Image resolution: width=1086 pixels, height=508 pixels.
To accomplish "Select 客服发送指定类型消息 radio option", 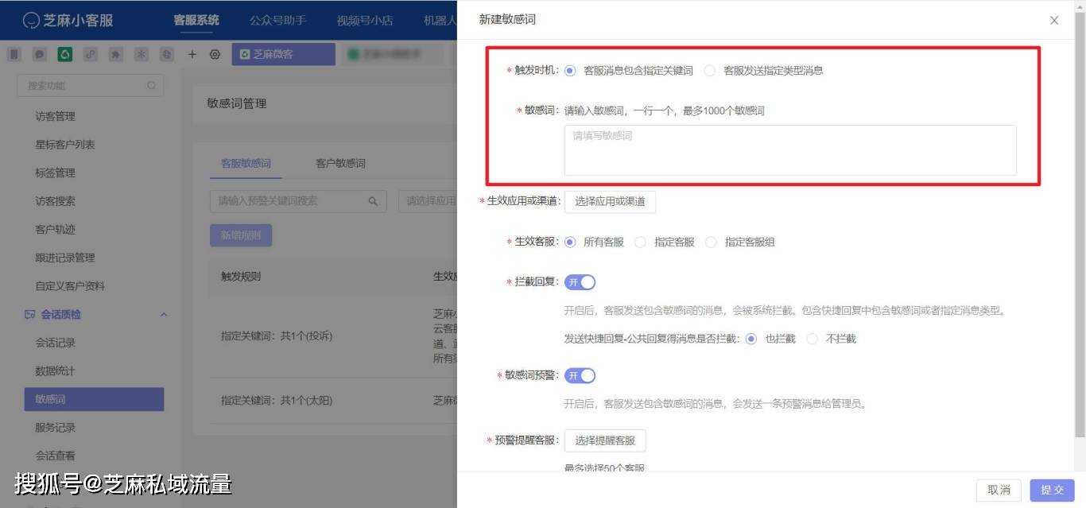I will 710,71.
